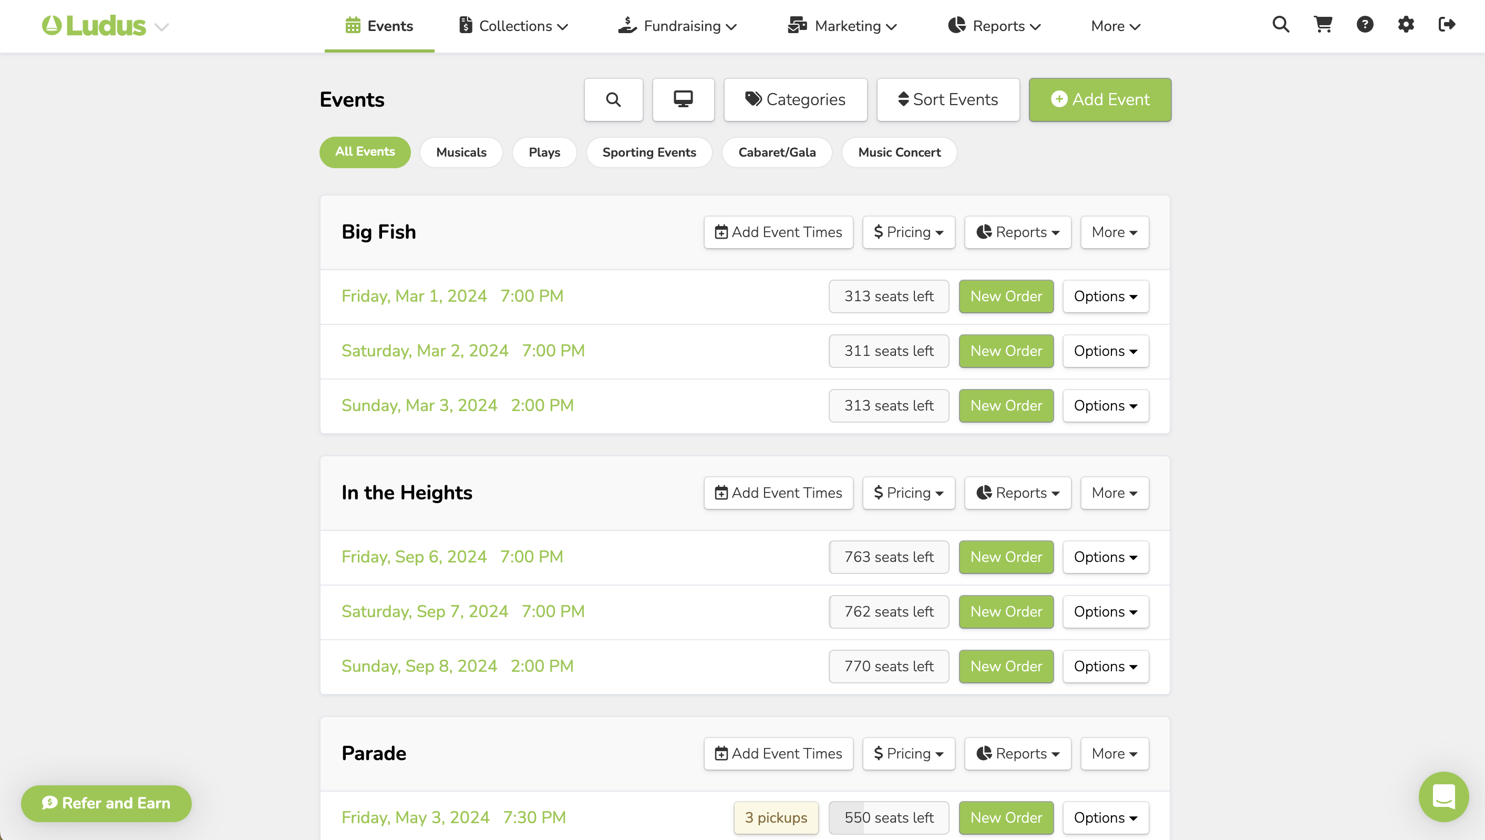Select the Musicals category filter

461,152
